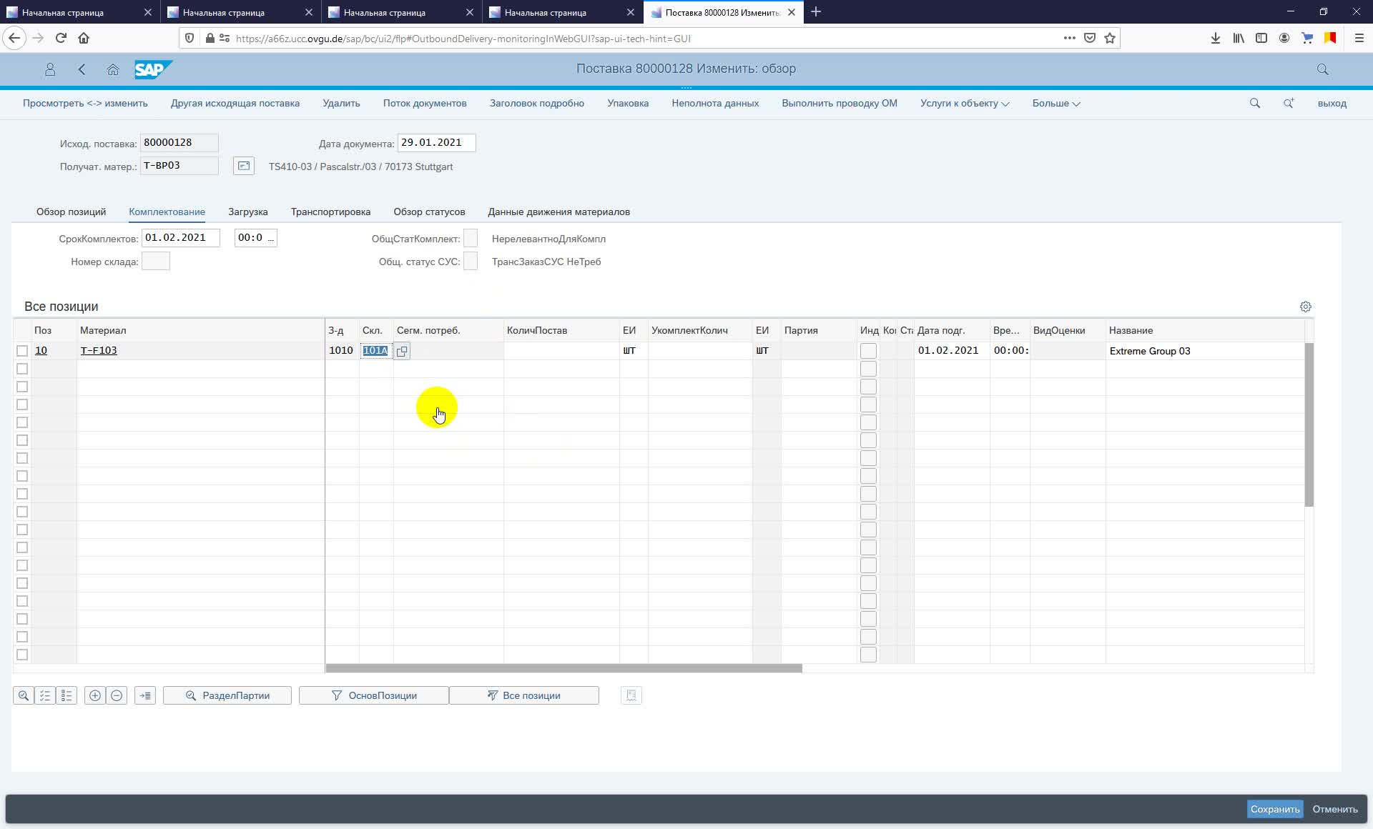
Task: Select the Комплектование tab
Action: click(x=167, y=212)
